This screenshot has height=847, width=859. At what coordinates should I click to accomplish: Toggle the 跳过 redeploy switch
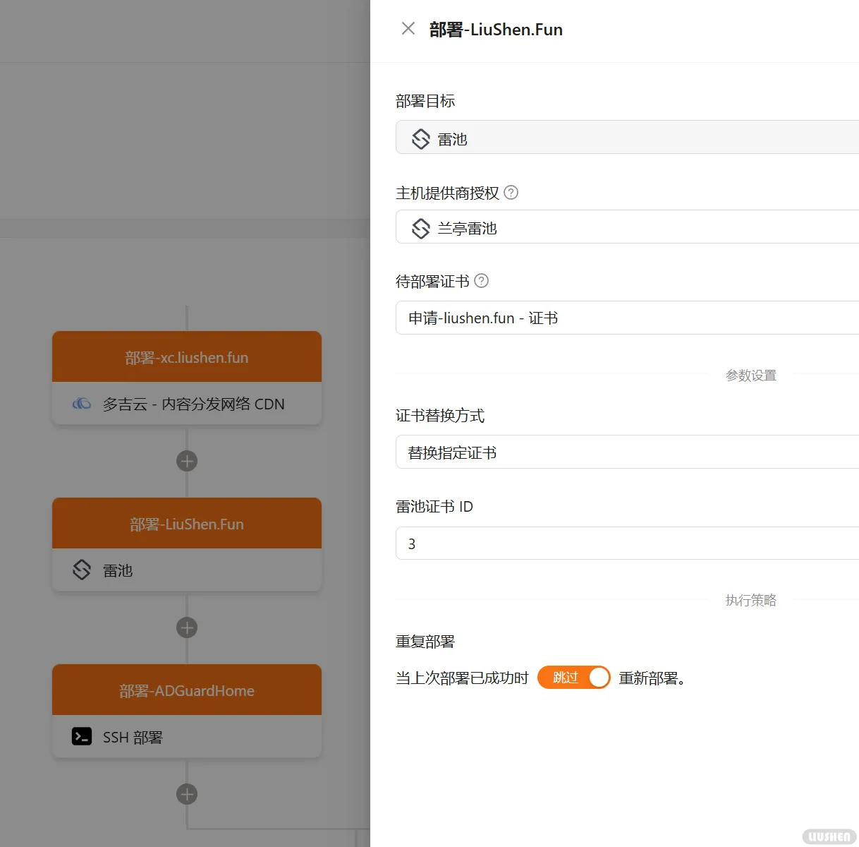point(573,678)
